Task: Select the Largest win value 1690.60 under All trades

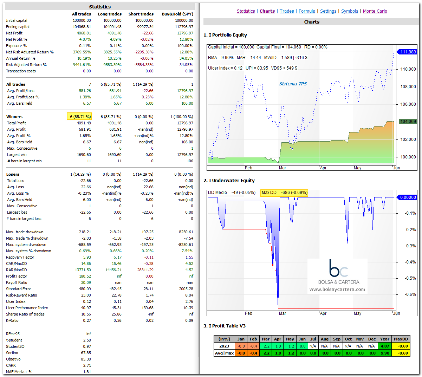Action: (84, 155)
